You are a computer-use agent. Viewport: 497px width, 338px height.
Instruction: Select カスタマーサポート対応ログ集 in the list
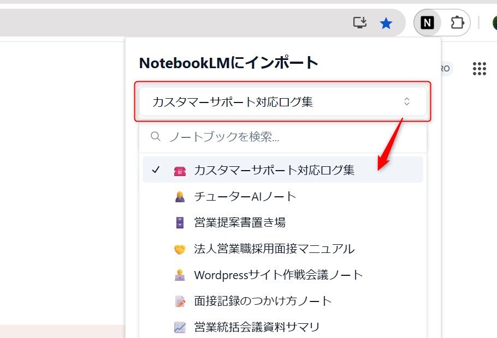[283, 170]
